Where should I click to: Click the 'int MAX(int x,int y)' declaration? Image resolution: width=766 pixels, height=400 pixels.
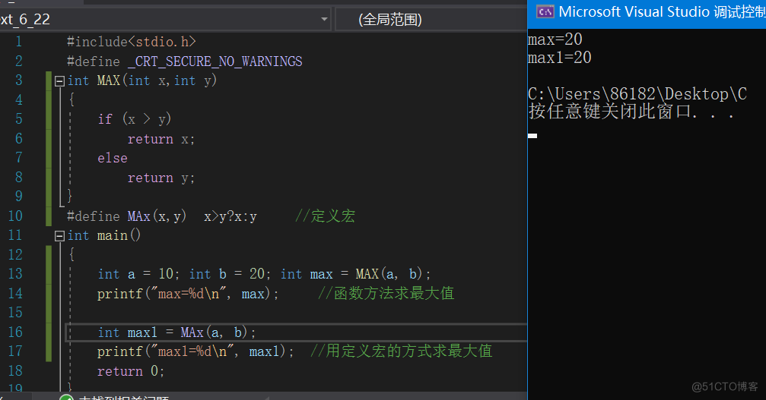pyautogui.click(x=142, y=80)
